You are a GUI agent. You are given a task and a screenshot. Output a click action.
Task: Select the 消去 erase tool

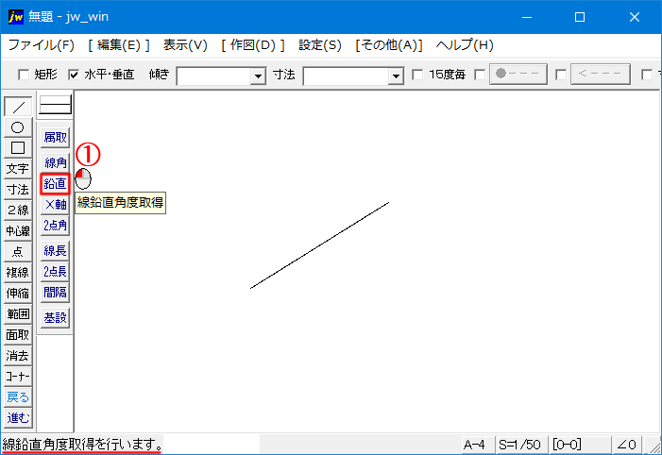point(18,355)
